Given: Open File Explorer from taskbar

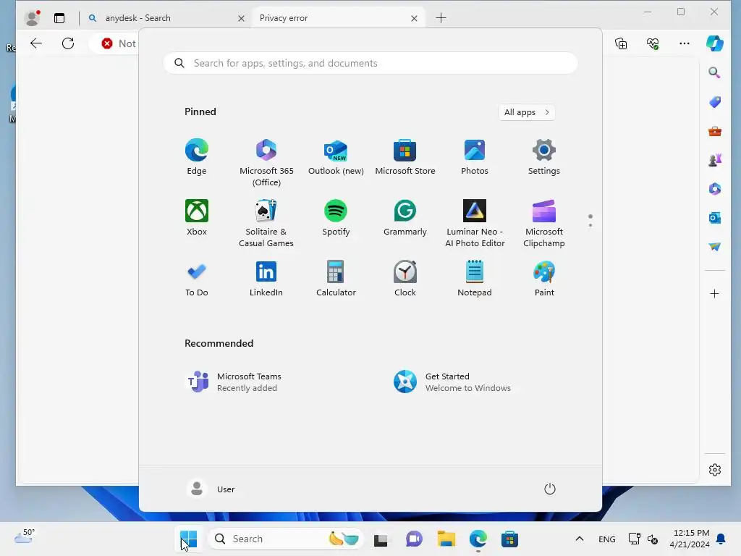Looking at the screenshot, I should (446, 539).
